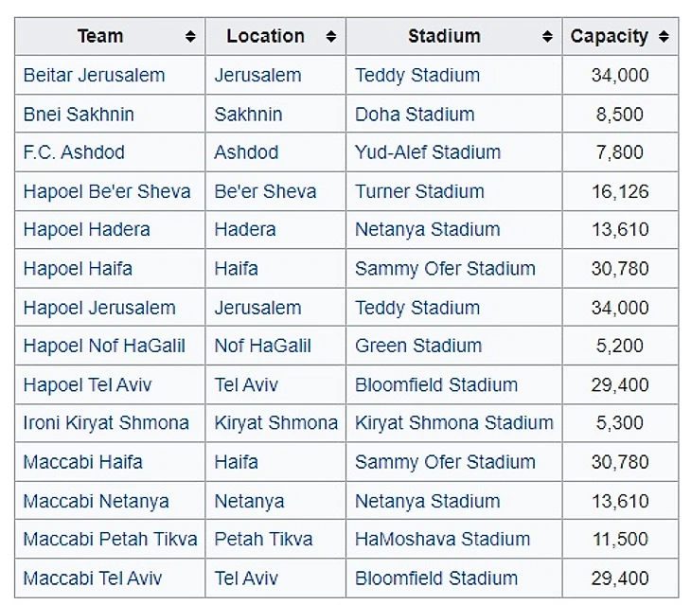Viewport: 691px width, 605px height.
Task: Click the Location column sort icon
Action: [x=330, y=37]
